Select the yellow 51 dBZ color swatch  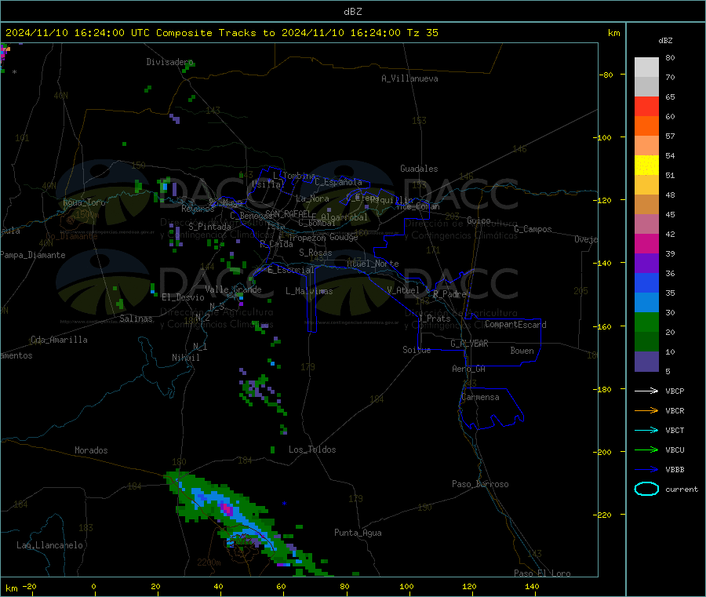coord(646,166)
